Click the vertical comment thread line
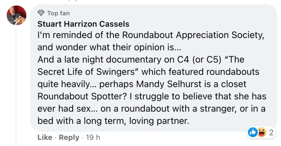Screen dimensions: 281x146 [17, 84]
